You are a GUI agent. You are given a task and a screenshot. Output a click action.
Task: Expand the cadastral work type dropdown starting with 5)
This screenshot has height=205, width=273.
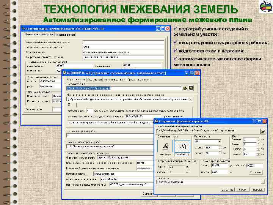tap(190, 99)
